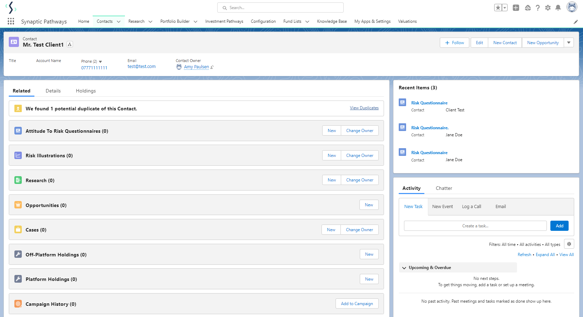Click change owner icon next to Amy Paulsen
Image resolution: width=583 pixels, height=317 pixels.
[x=212, y=67]
